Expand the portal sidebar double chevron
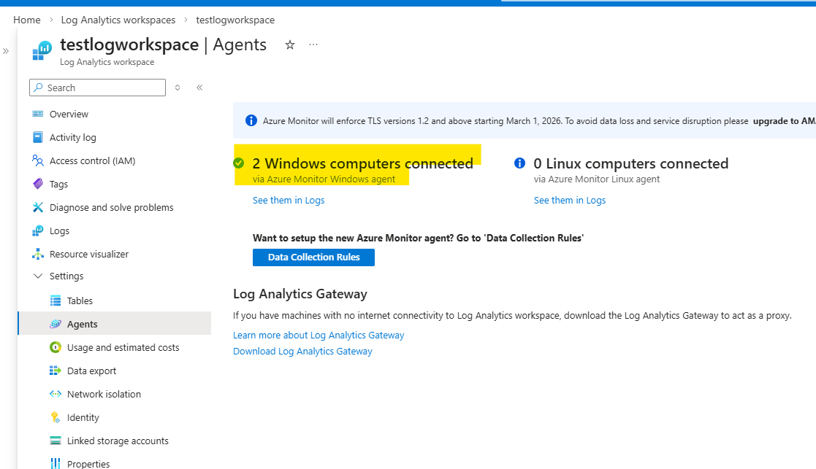This screenshot has width=816, height=469. 6,51
